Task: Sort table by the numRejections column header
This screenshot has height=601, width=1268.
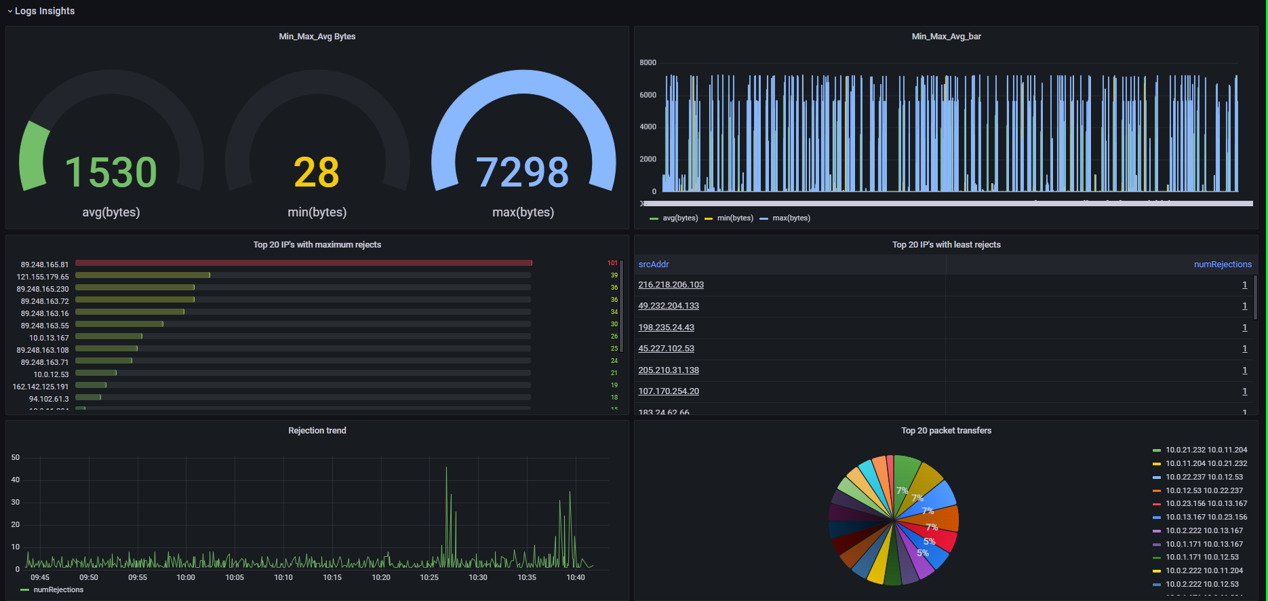Action: 1223,265
